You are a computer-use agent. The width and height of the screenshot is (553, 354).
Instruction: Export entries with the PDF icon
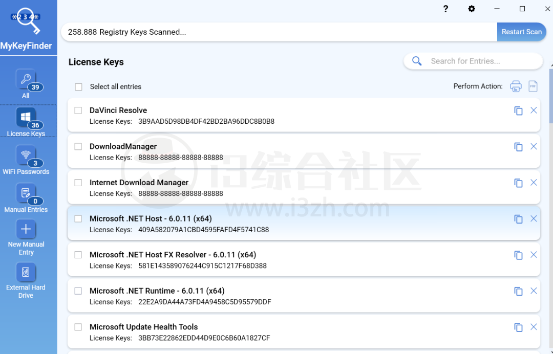pos(533,86)
